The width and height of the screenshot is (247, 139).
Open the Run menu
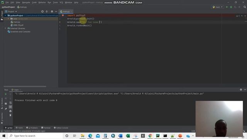coord(49,3)
